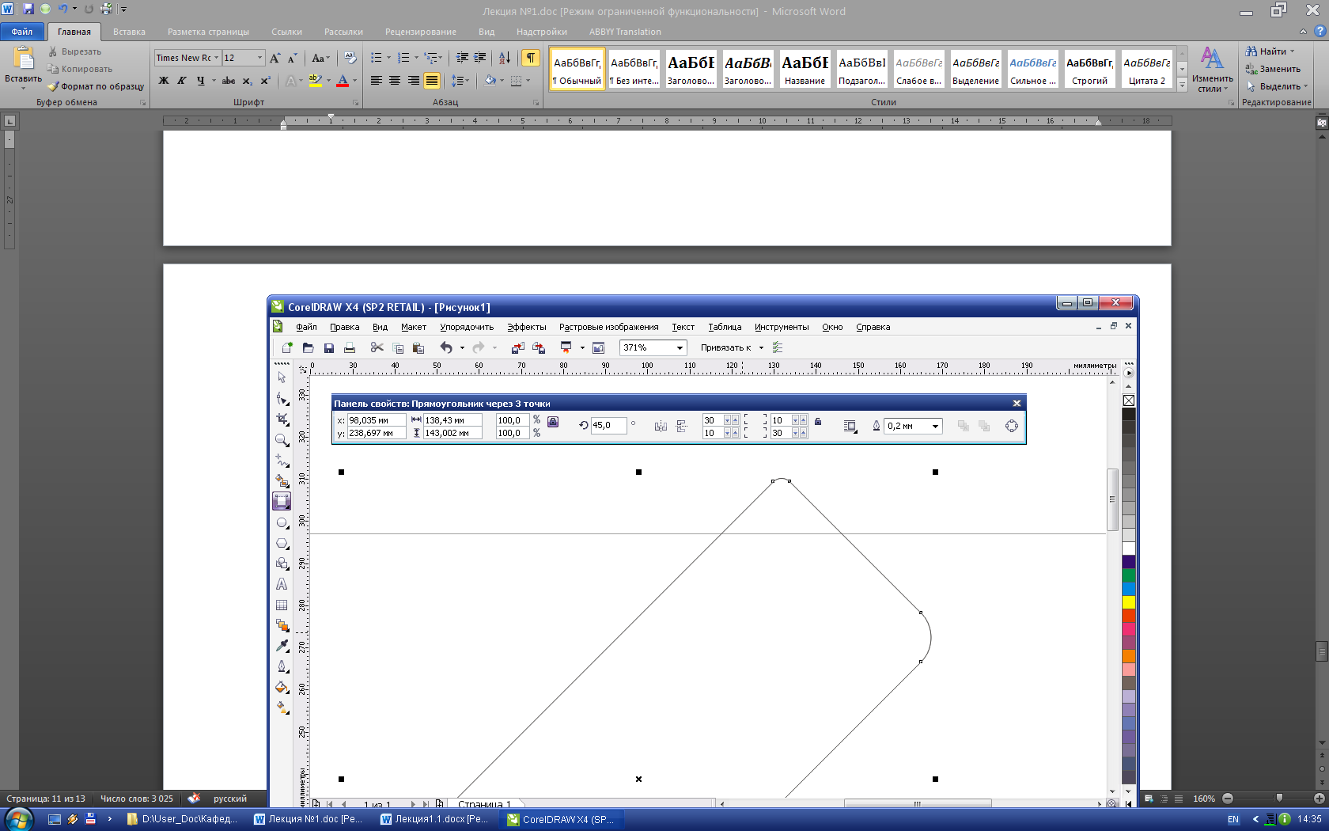Toggle Bold (Ж) formatting

(164, 81)
